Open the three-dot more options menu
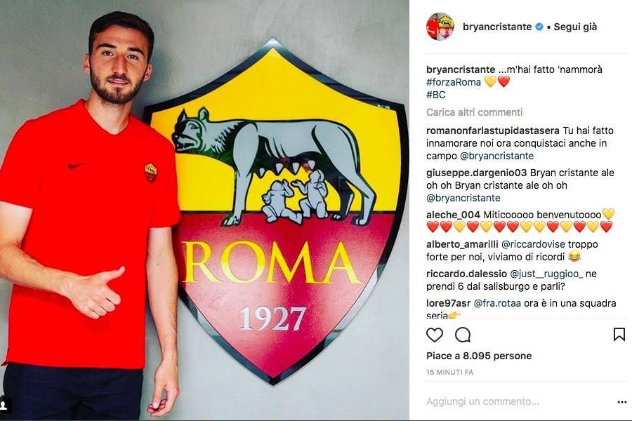Image resolution: width=632 pixels, height=421 pixels. 622,401
